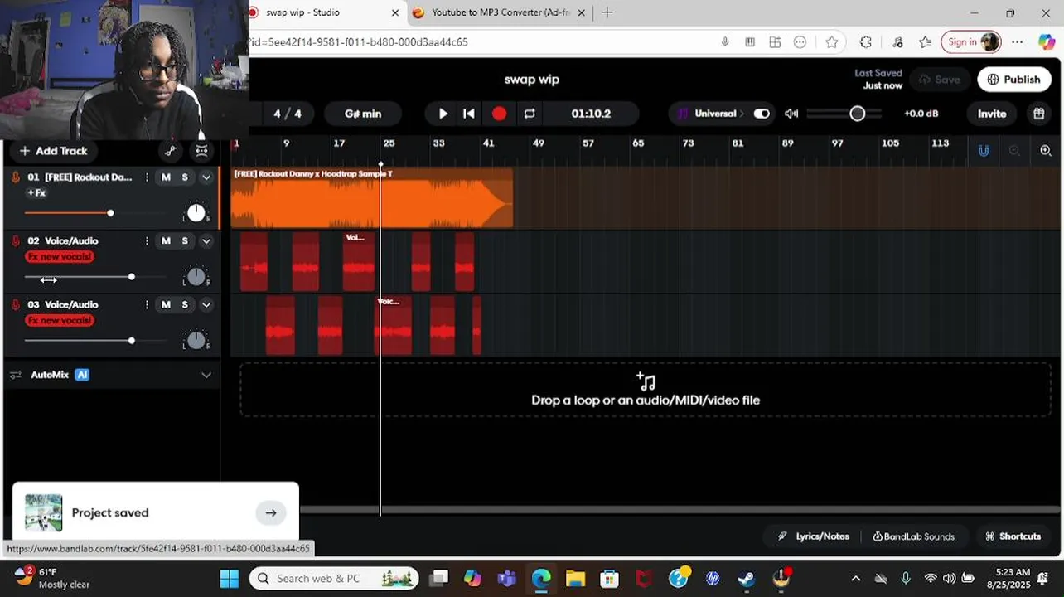Arm track 03 Voice/Audio microphone icon
This screenshot has height=597, width=1064.
(x=16, y=304)
